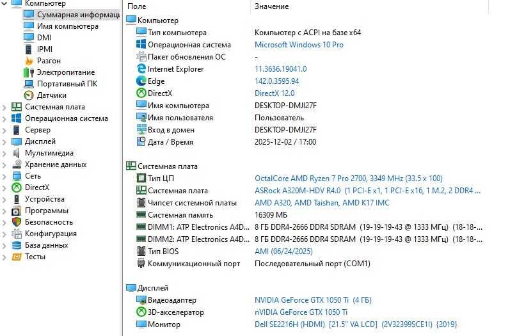Click the 16309 МБ memory value
The width and height of the screenshot is (517, 336).
point(271,215)
